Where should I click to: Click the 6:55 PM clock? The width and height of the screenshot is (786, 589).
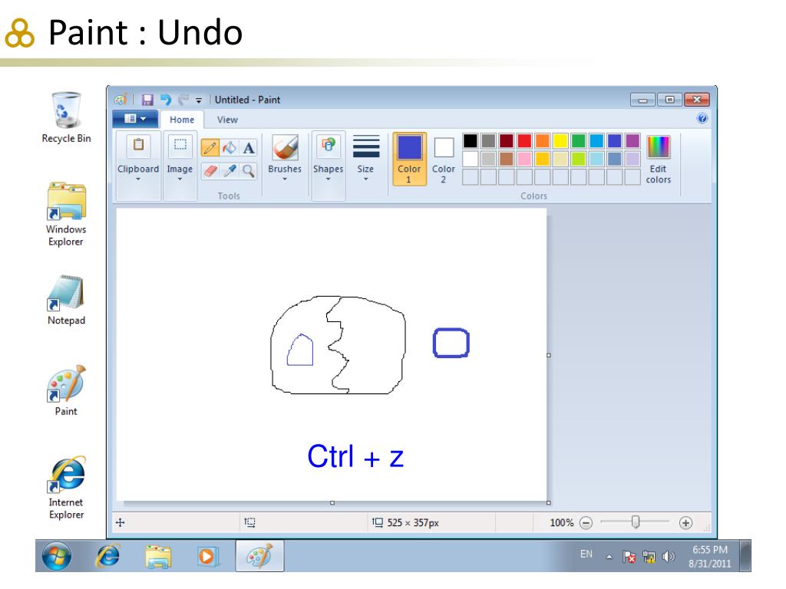pyautogui.click(x=709, y=549)
